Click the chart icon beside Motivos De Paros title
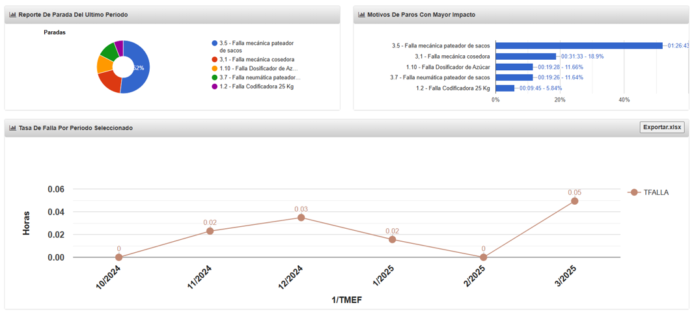Viewport: 694px width, 312px height. point(362,14)
